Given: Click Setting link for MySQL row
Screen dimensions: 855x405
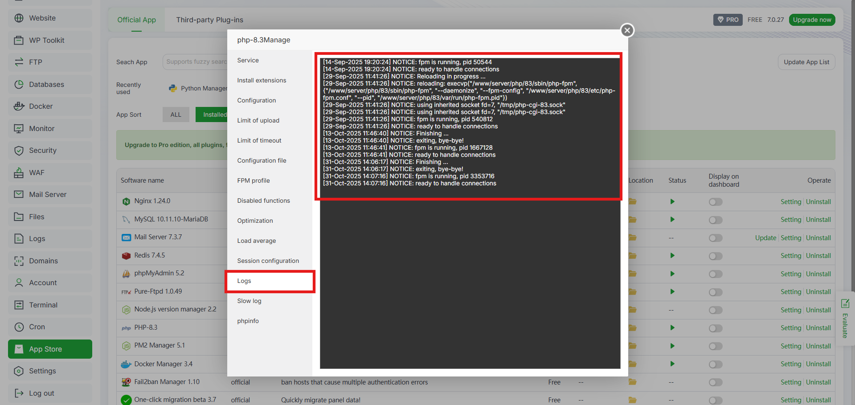Looking at the screenshot, I should (x=791, y=220).
